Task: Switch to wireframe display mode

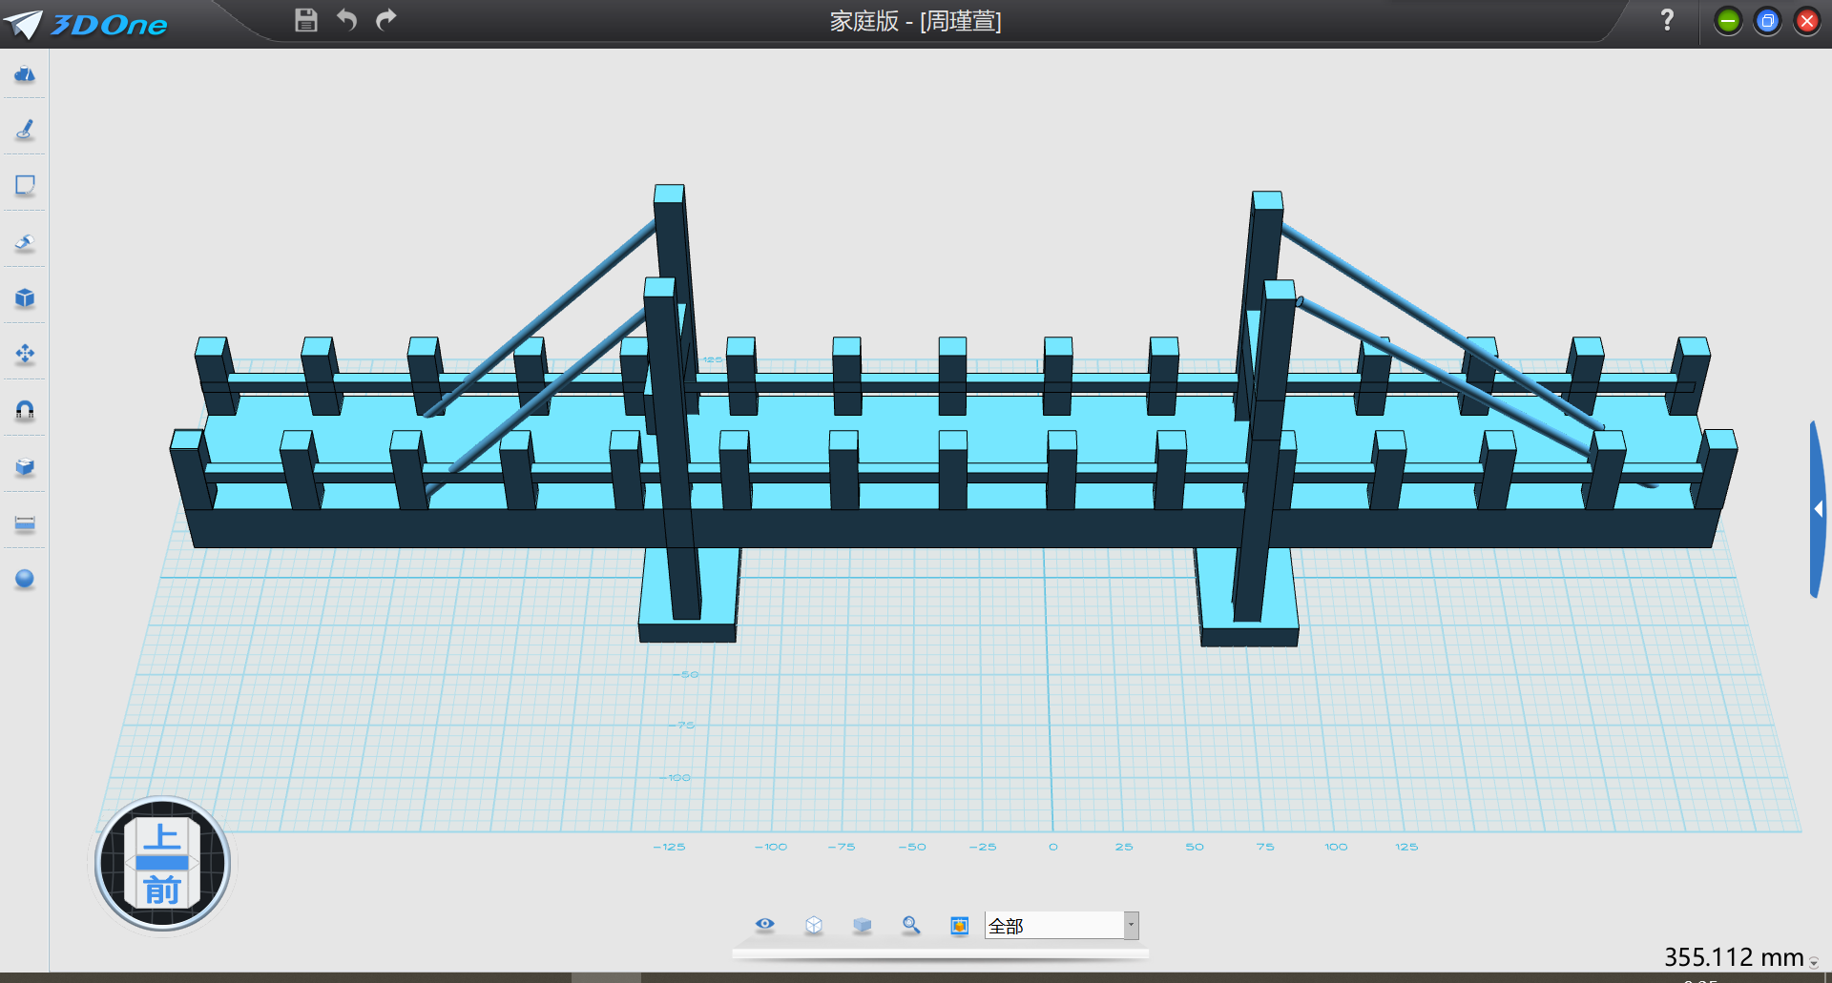Action: [x=814, y=925]
